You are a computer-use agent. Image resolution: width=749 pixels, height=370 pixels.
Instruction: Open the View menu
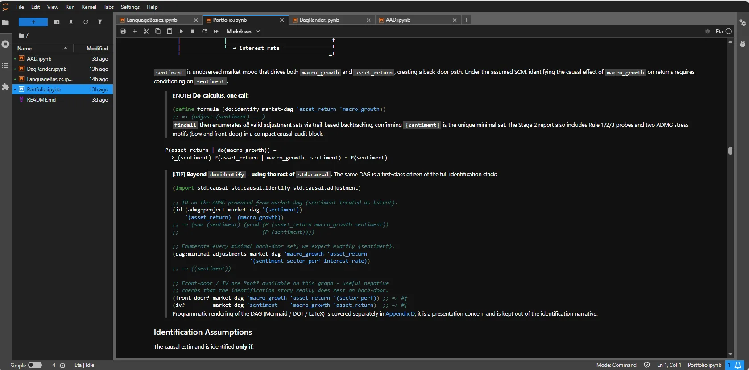[53, 7]
